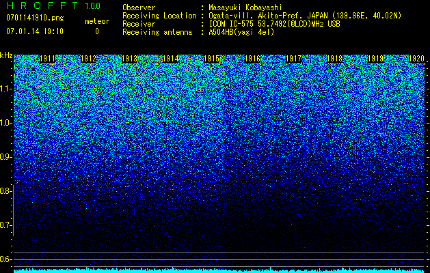Click the 1913 time marker
Image resolution: width=430 pixels, height=273 pixels.
pos(130,59)
